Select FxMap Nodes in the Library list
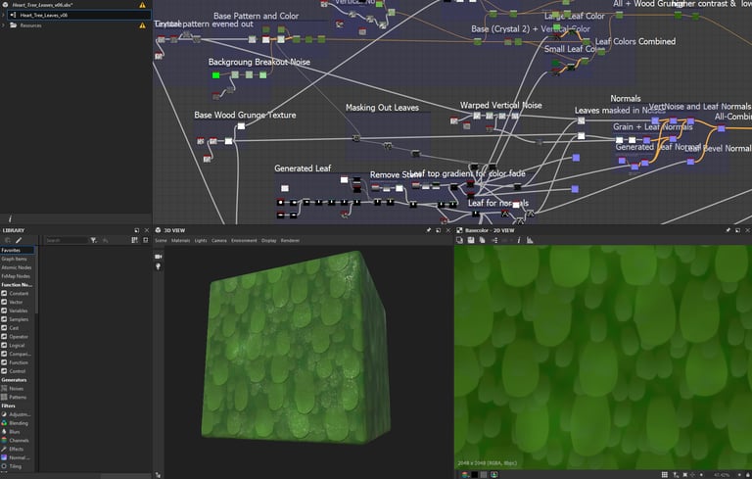 [18, 276]
